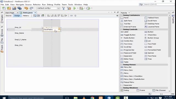Screen dimensions: 176x99
Task: Collapse the Swing Menus palette category
Action: coord(122,65)
